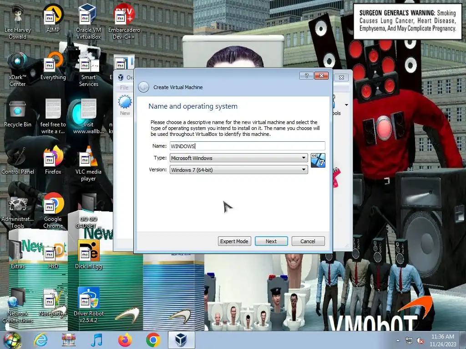Open Embarcadero Dev-C++ desktop shortcut

pos(124,22)
